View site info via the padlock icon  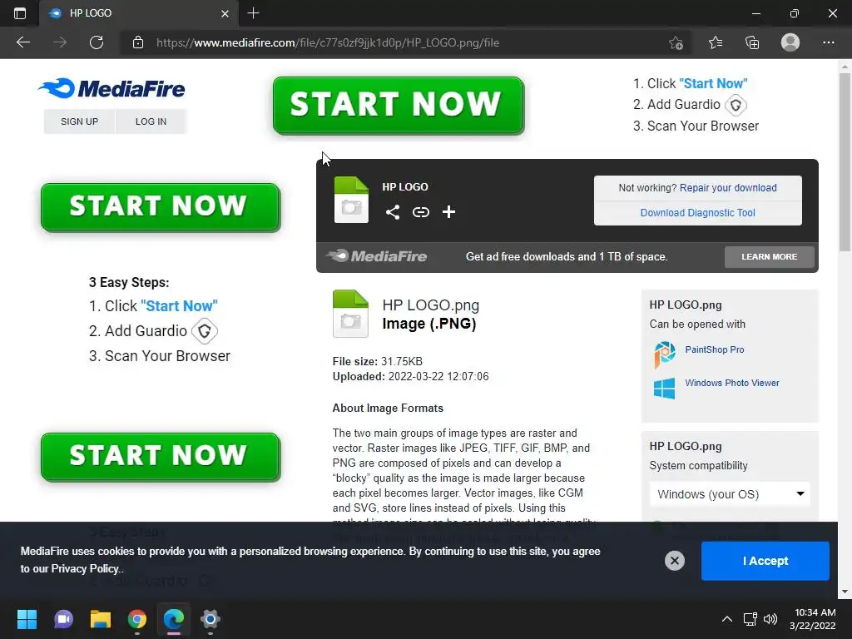pos(138,42)
